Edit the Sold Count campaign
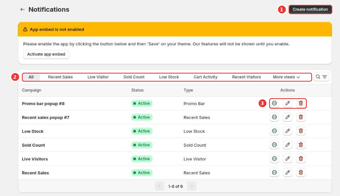340x196 pixels. tap(287, 145)
